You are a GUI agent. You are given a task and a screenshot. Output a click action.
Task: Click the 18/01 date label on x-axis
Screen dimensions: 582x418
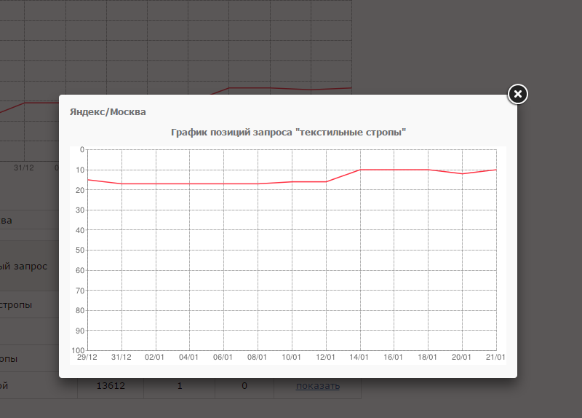pos(428,357)
